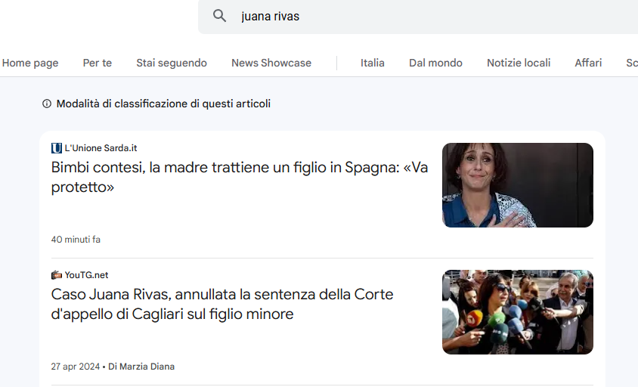Image resolution: width=638 pixels, height=387 pixels.
Task: Click the thumbnail of the Caso Juana Rivas article
Action: click(x=517, y=312)
